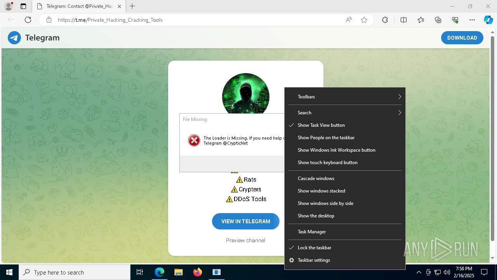The width and height of the screenshot is (497, 280).
Task: Click the red error icon in dialog
Action: pos(194,140)
